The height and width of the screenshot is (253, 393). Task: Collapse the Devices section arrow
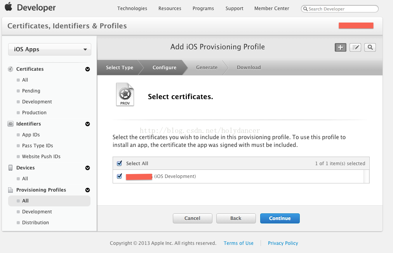[87, 168]
